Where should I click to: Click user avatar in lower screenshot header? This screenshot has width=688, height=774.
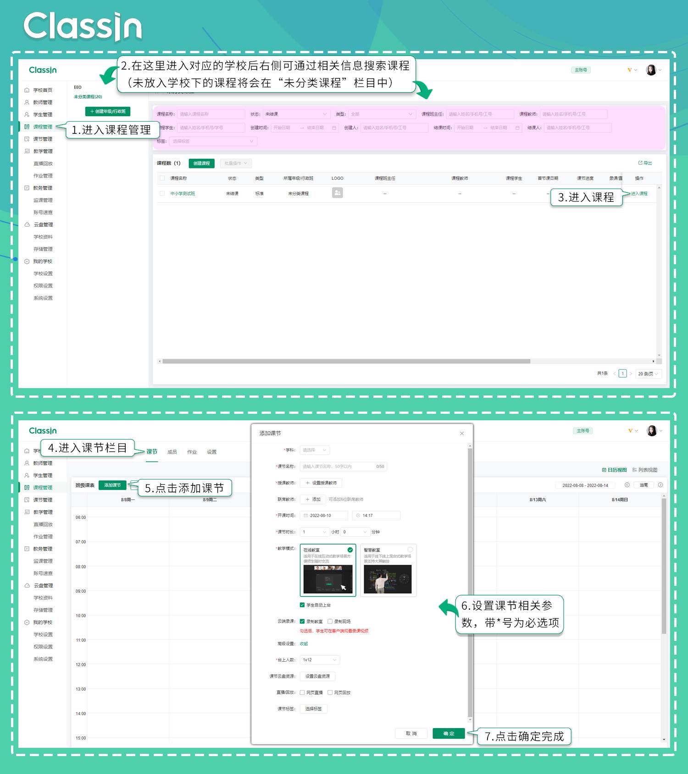[x=651, y=430]
